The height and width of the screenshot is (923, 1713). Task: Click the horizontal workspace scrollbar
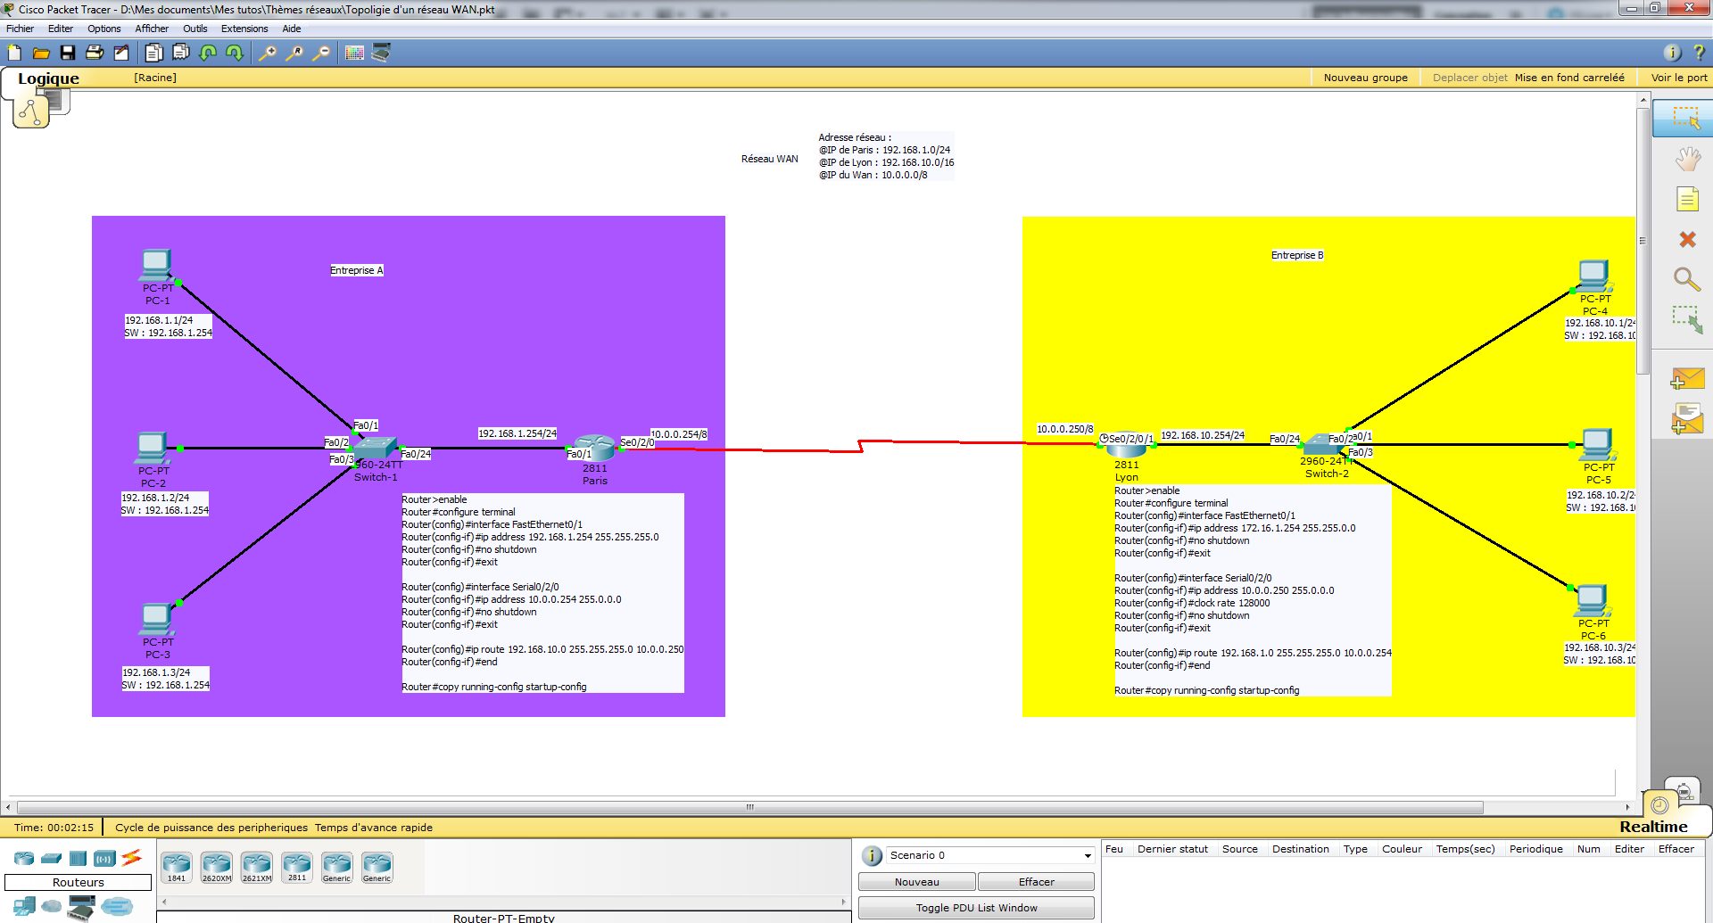[x=751, y=807]
